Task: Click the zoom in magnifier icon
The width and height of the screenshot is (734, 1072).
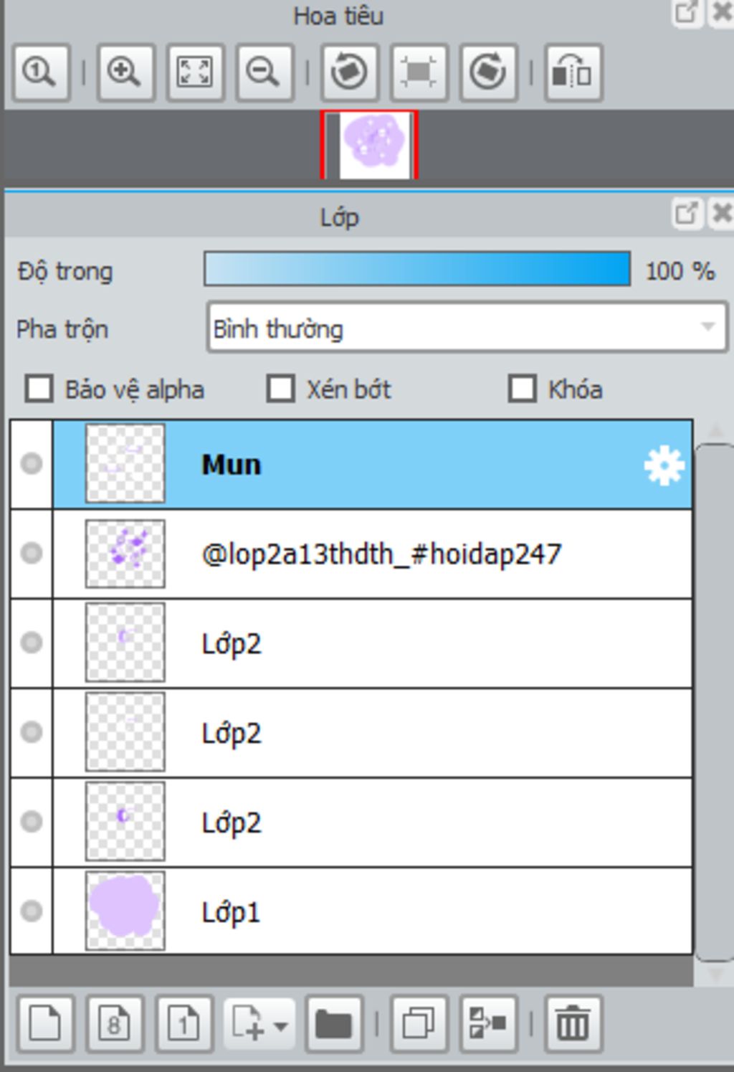Action: (x=125, y=72)
